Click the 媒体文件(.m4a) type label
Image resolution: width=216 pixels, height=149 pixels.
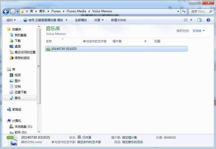31,142
